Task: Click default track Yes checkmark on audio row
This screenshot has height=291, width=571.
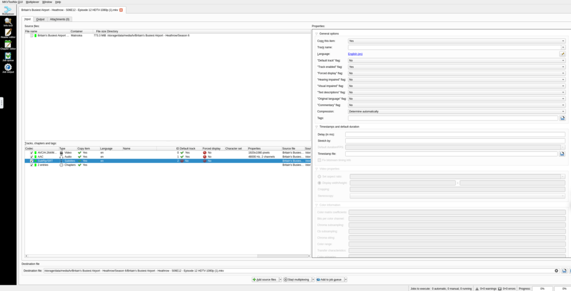Action: click(181, 157)
